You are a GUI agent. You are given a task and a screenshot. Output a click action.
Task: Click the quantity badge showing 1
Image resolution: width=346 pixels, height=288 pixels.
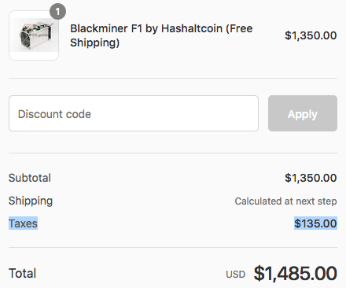[57, 11]
